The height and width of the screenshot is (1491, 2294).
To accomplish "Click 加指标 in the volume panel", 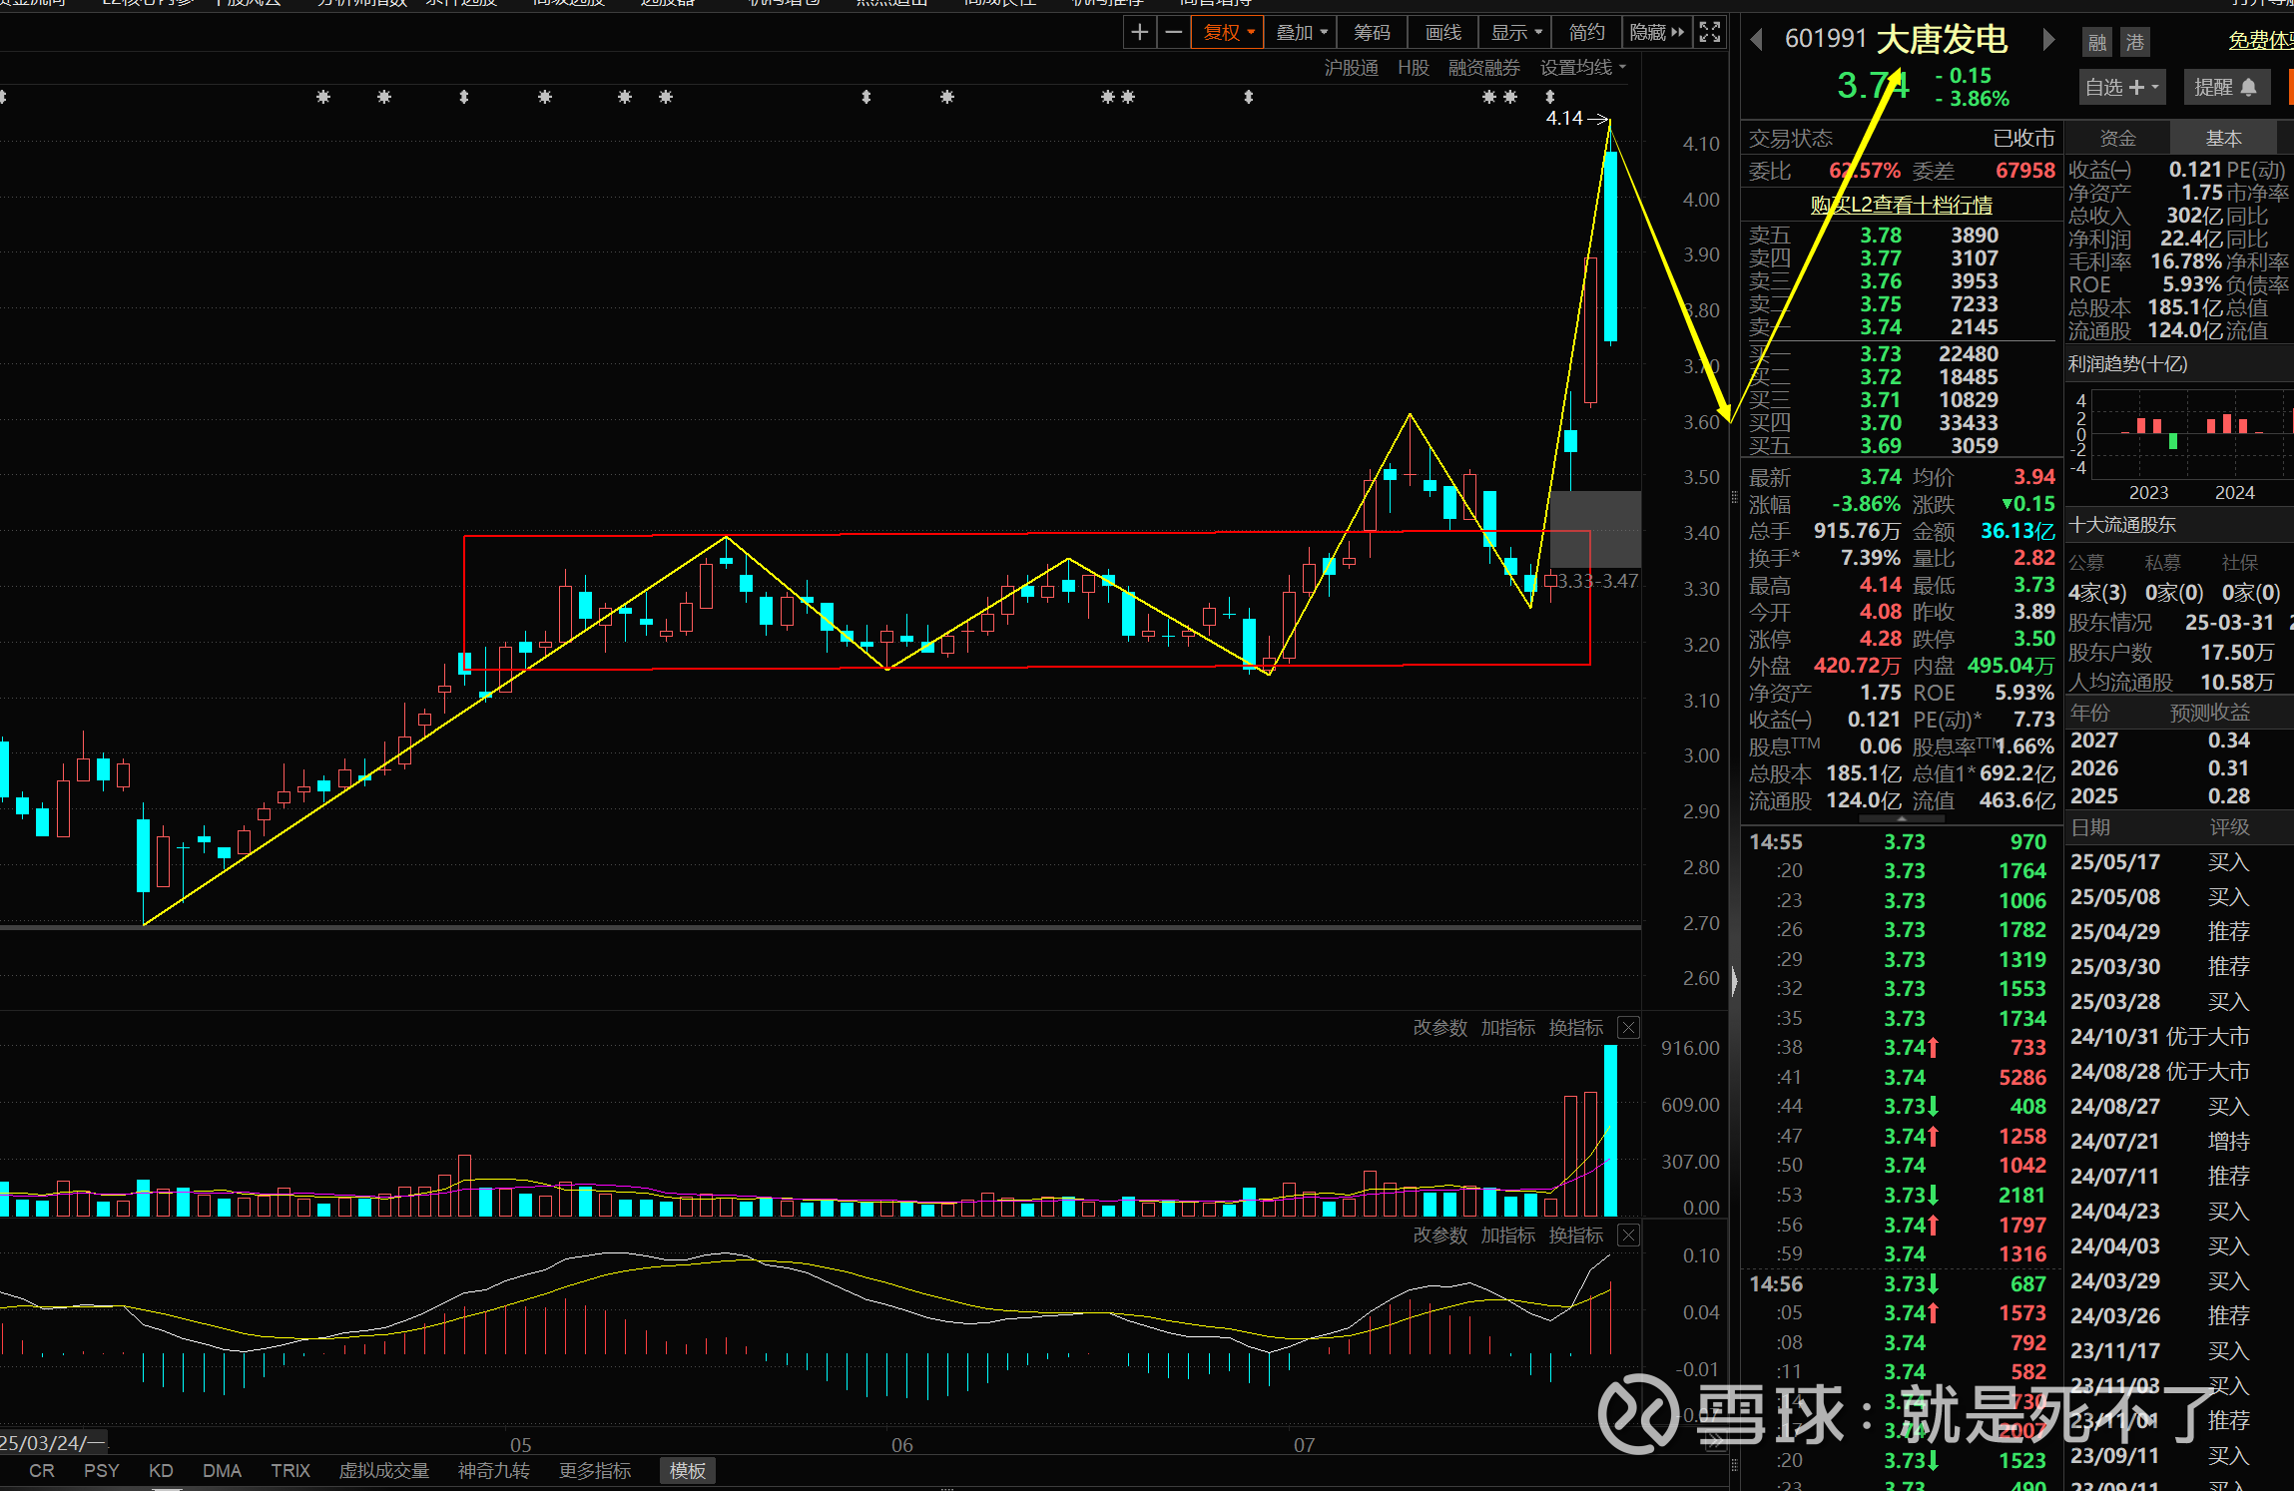I will [1508, 1028].
